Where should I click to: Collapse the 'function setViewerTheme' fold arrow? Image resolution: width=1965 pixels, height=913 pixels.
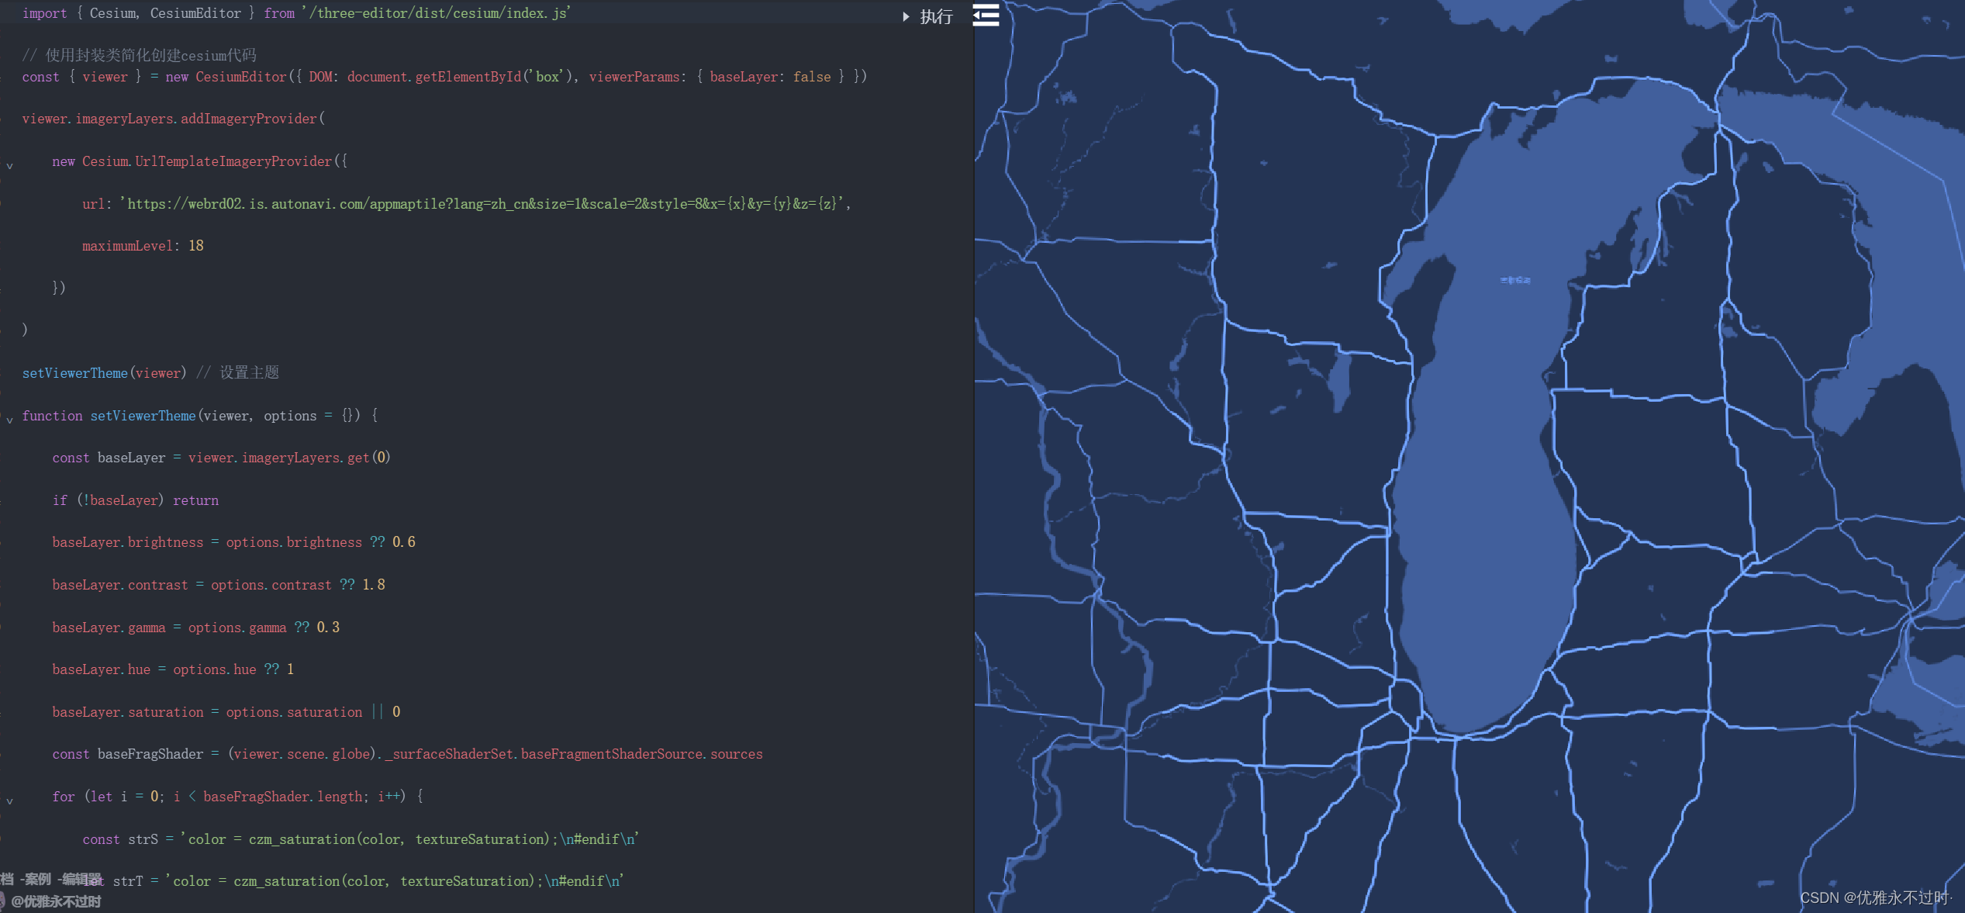(10, 420)
